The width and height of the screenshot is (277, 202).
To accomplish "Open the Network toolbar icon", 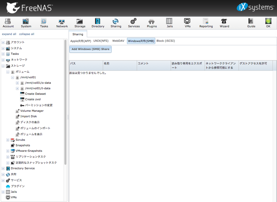I will 62,23.
